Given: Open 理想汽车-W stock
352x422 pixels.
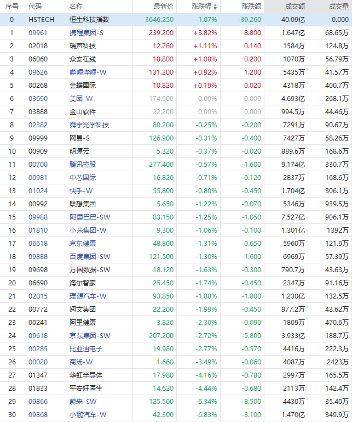Looking at the screenshot, I should (88, 296).
